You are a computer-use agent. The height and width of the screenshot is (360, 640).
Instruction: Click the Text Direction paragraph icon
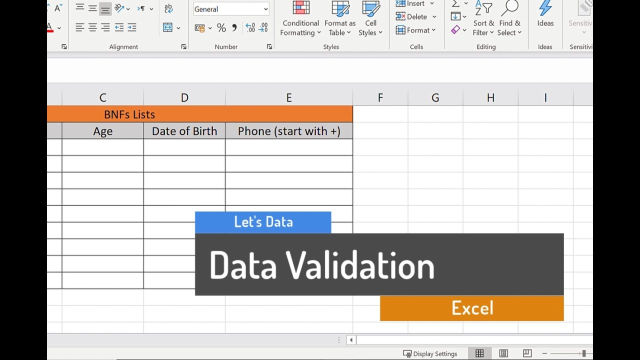[x=141, y=8]
